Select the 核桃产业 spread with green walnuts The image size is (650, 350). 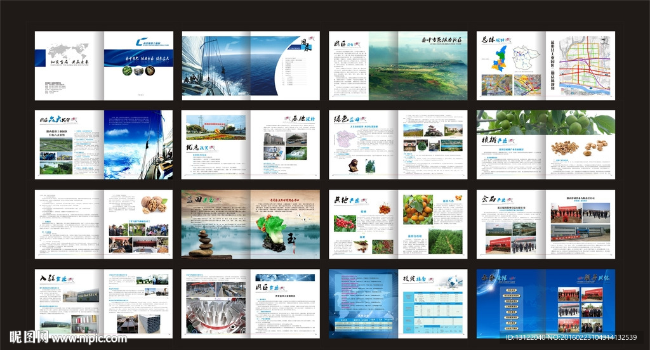click(545, 145)
